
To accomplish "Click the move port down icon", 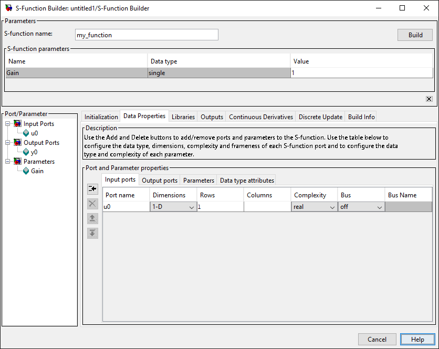I will (93, 233).
